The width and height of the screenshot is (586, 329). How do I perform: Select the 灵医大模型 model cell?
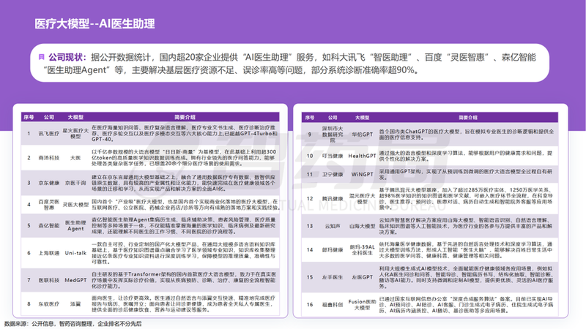[x=75, y=205]
